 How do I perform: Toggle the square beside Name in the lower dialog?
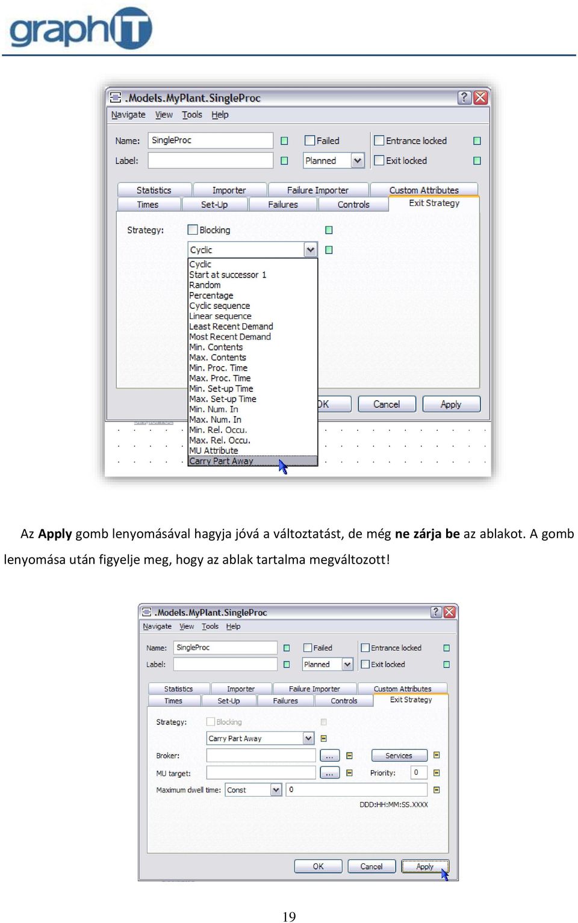287,648
